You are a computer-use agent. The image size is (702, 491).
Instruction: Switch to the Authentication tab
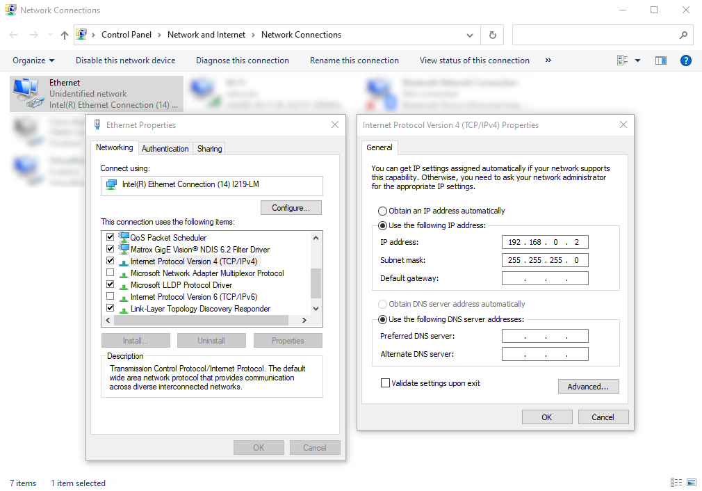(x=165, y=149)
